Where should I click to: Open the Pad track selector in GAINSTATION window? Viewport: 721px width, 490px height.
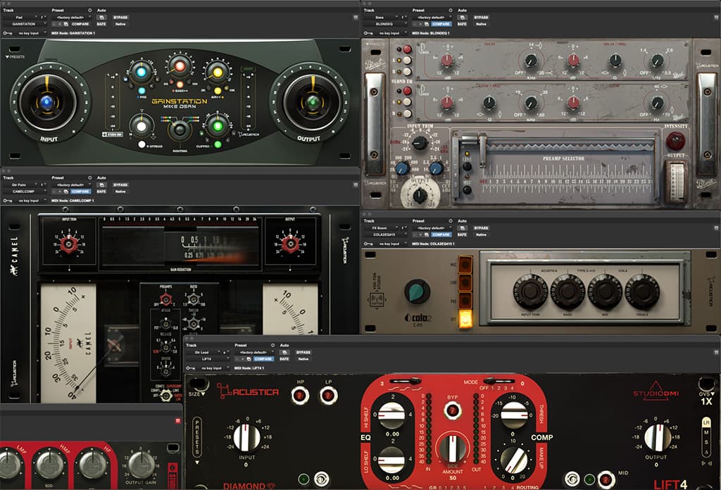[20, 18]
